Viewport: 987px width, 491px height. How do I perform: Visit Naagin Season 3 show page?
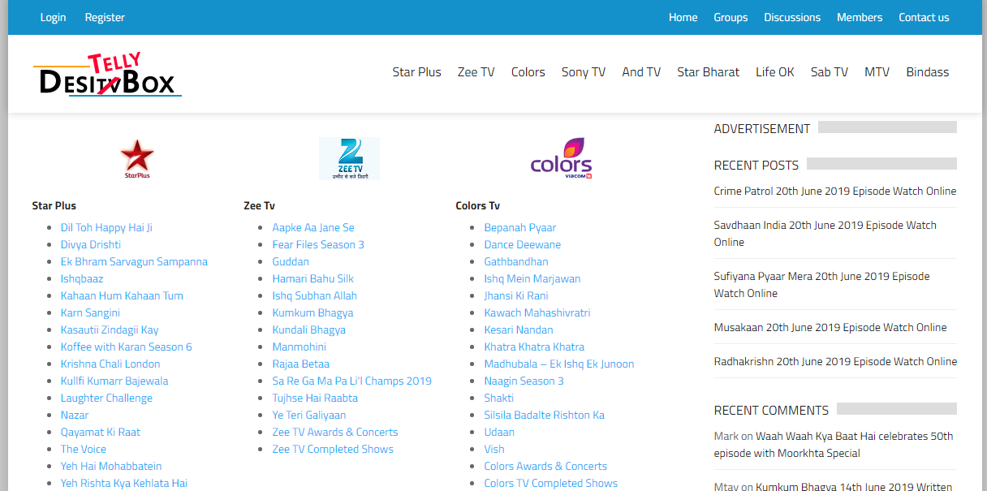(x=524, y=381)
